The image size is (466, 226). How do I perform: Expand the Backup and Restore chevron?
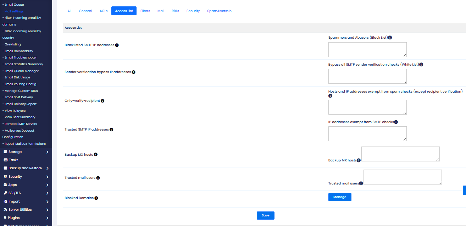pos(48,169)
